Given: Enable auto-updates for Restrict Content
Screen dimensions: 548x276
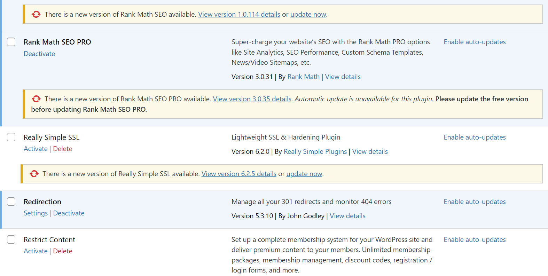Looking at the screenshot, I should (475, 239).
